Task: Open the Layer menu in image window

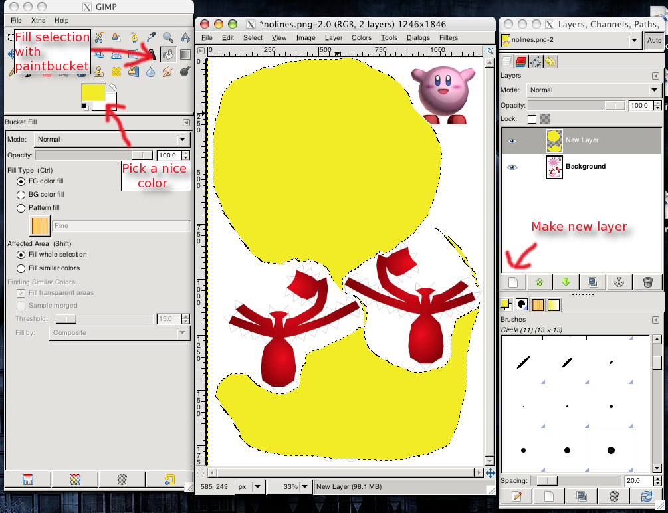Action: click(334, 37)
